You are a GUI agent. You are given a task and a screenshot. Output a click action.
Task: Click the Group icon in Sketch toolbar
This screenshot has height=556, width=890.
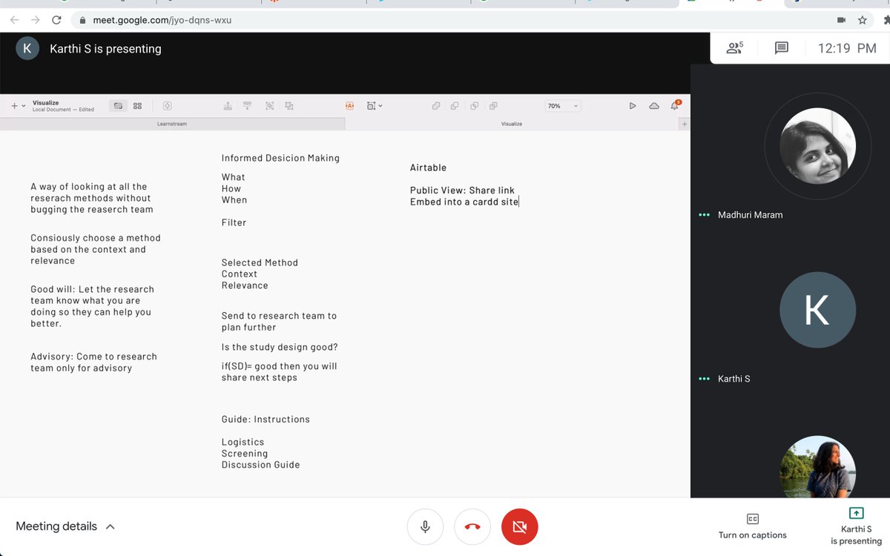coord(269,106)
